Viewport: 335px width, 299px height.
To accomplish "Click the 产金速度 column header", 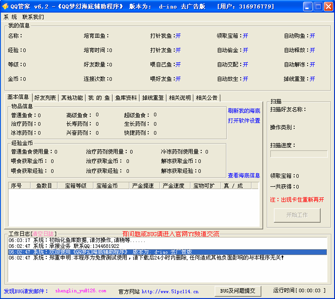I will click(x=175, y=186).
